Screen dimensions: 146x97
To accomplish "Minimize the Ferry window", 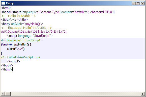I will [134, 3].
